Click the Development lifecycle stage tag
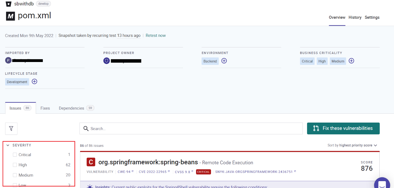Screen dimensions: 394x188 pyautogui.click(x=17, y=82)
